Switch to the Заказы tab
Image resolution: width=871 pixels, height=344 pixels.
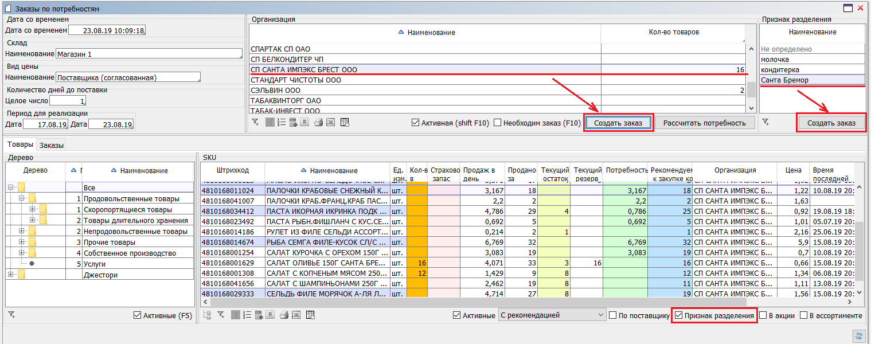[52, 145]
